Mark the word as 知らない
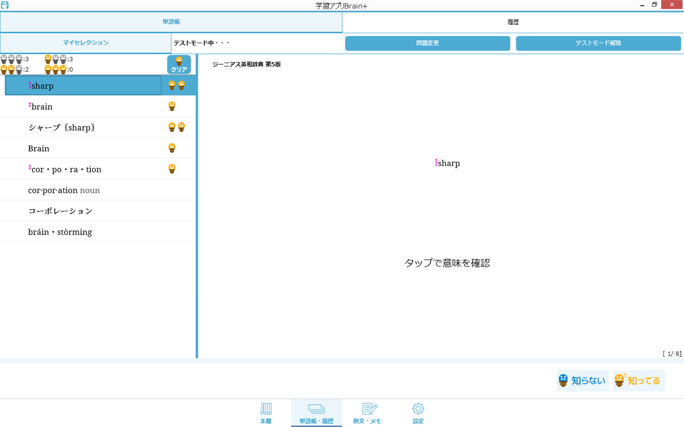Viewport: 684px width, 427px height. coord(583,381)
